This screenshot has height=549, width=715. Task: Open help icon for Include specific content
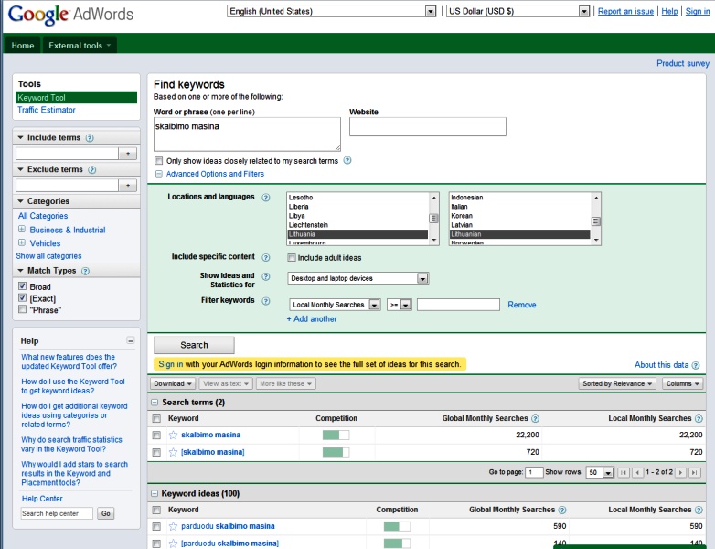(266, 257)
